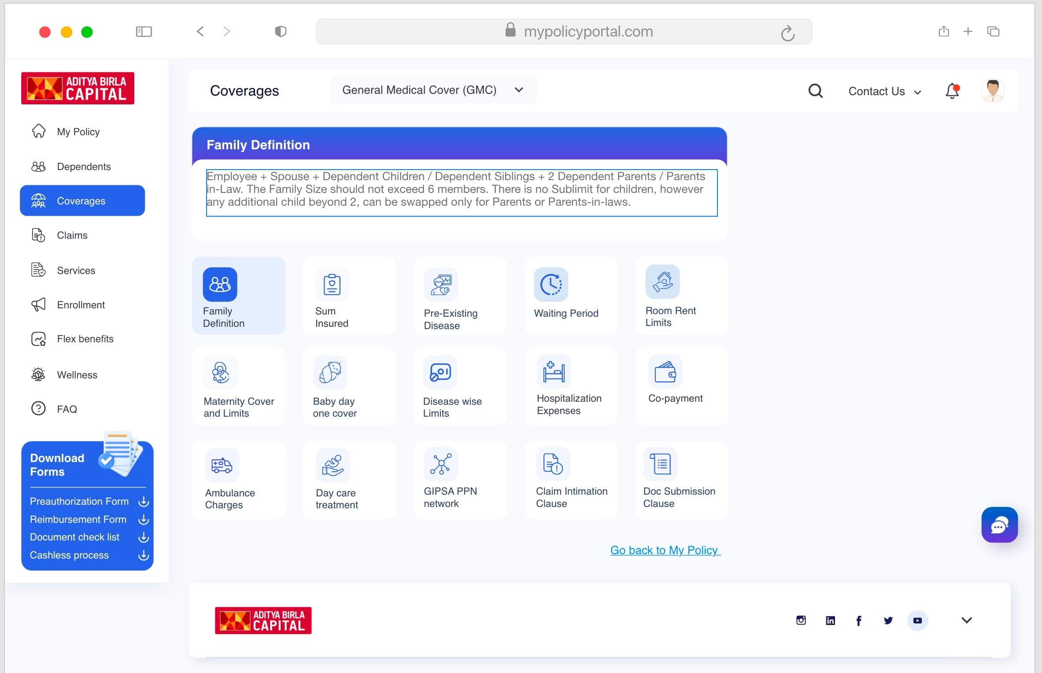Expand the General Medical Cover dropdown
The width and height of the screenshot is (1042, 673).
(x=433, y=90)
